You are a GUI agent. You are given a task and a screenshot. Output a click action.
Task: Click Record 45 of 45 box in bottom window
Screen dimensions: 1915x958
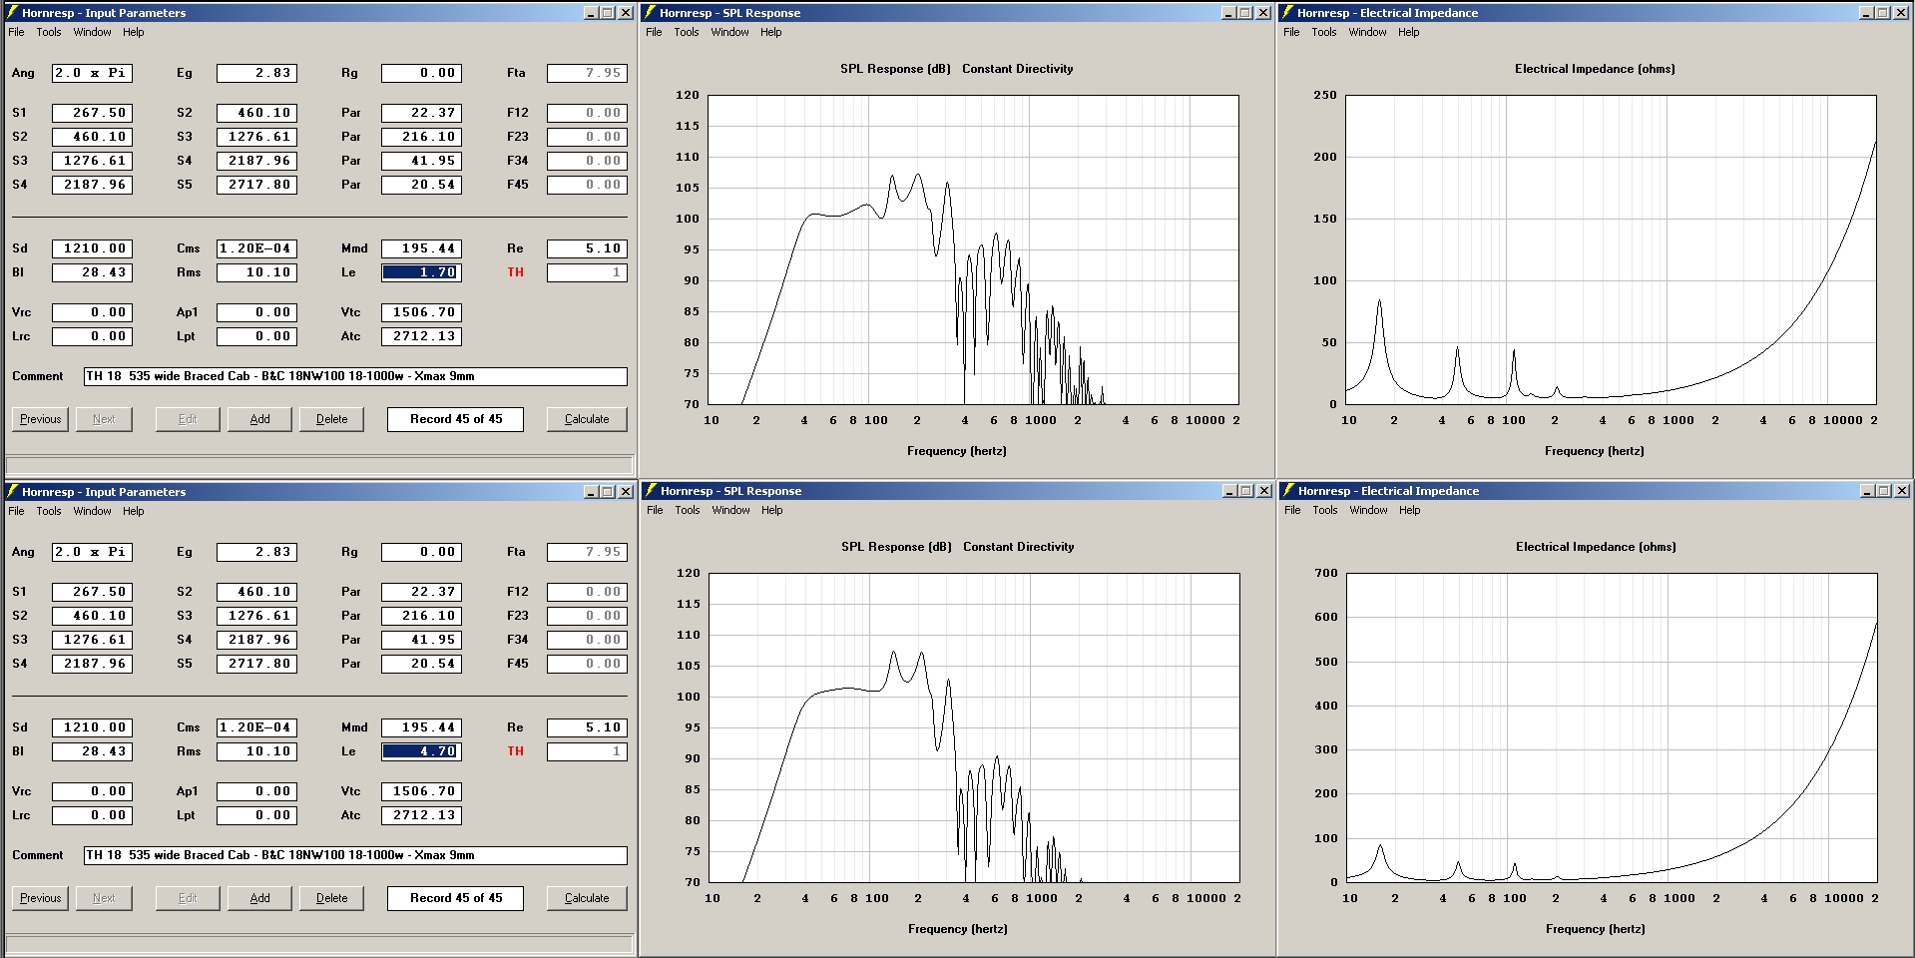tap(456, 898)
